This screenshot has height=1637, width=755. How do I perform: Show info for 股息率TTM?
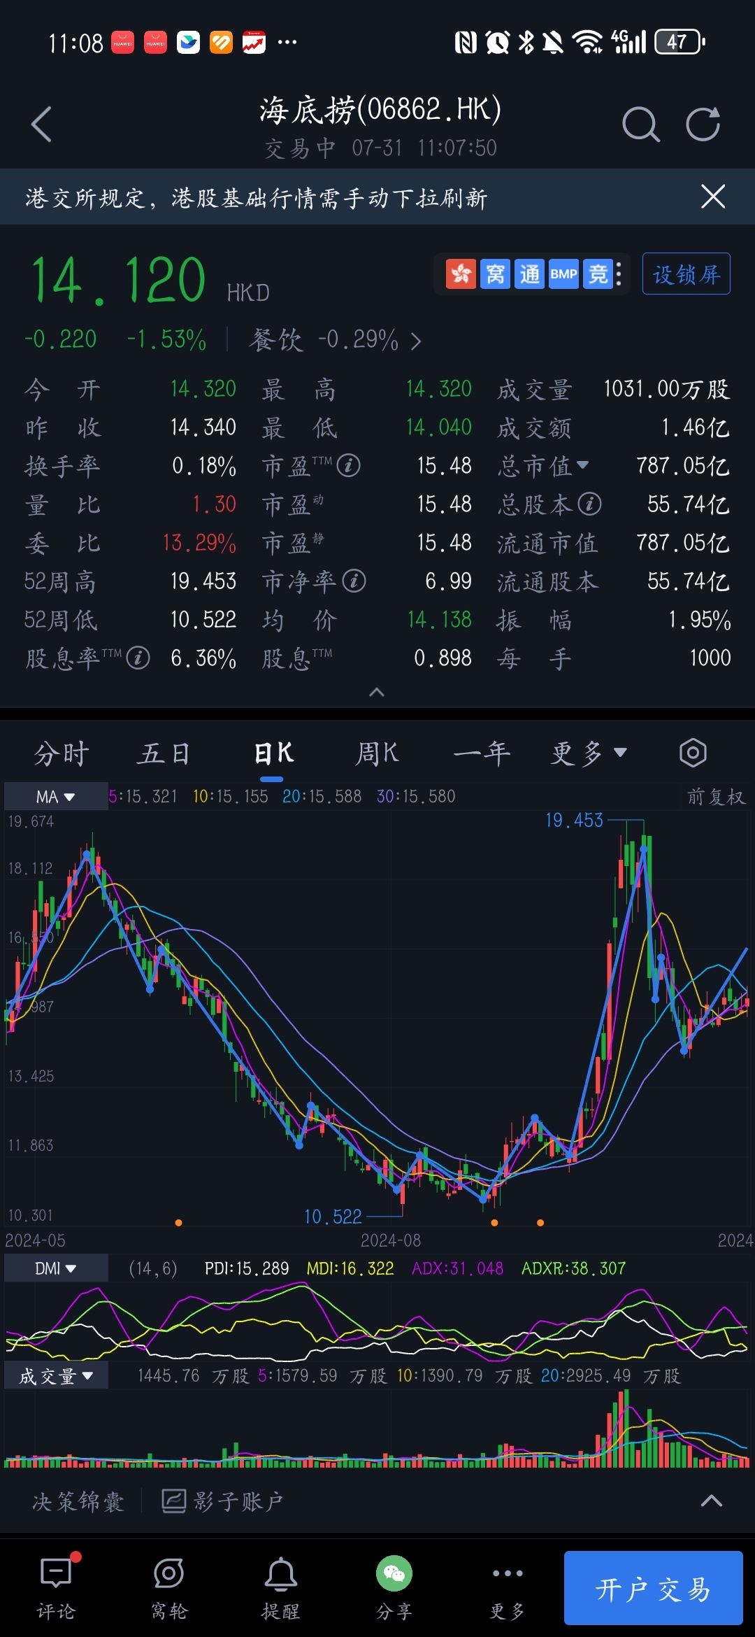point(138,658)
